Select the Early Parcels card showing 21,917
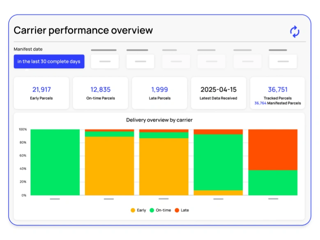Viewport: 320px width, 240px height. click(x=41, y=93)
